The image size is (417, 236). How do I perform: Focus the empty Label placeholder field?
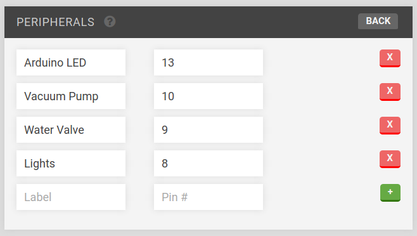(71, 197)
